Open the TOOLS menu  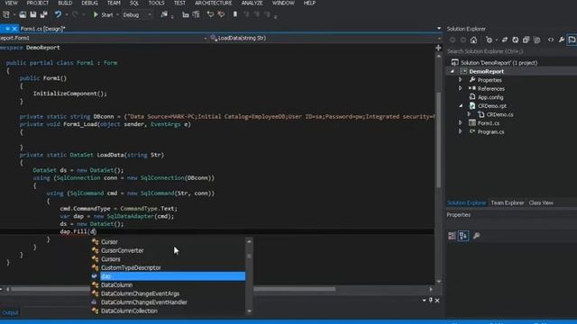[156, 3]
